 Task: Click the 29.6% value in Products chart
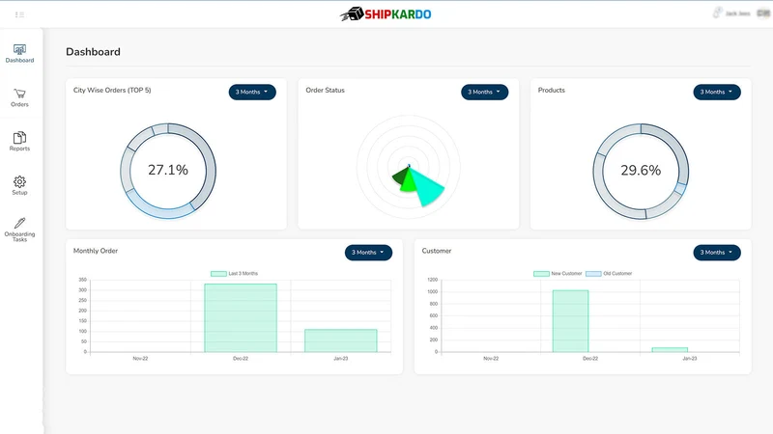(x=641, y=171)
